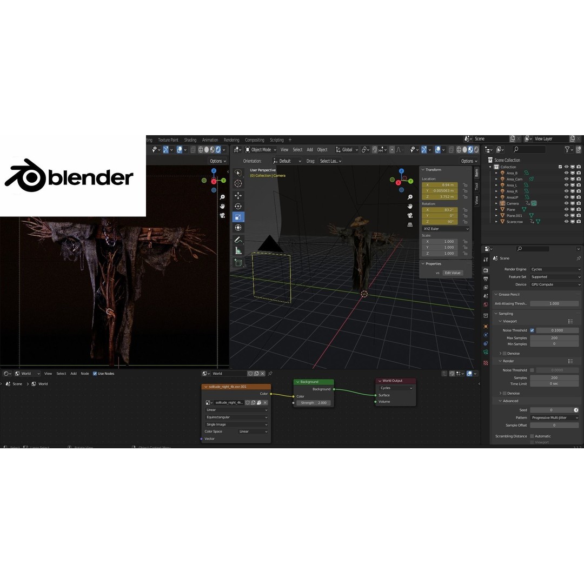Click new collection icon in outliner header

point(579,150)
